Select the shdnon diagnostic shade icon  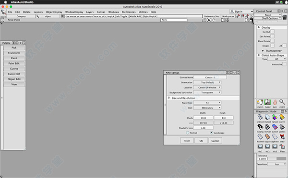[260, 117]
